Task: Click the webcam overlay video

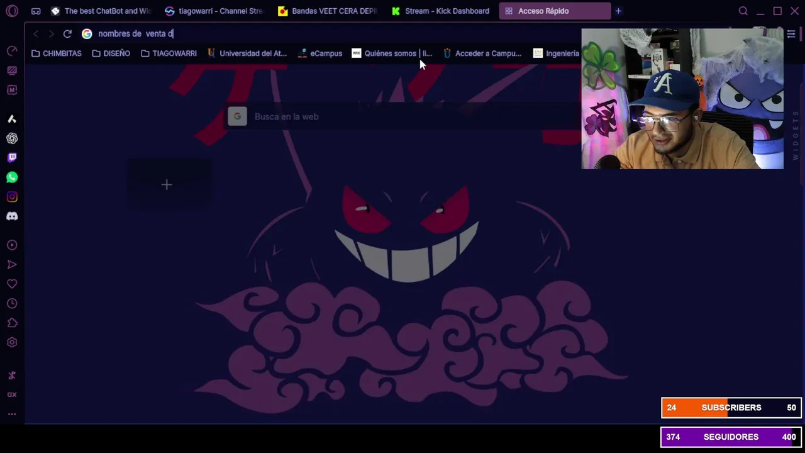Action: coord(682,99)
